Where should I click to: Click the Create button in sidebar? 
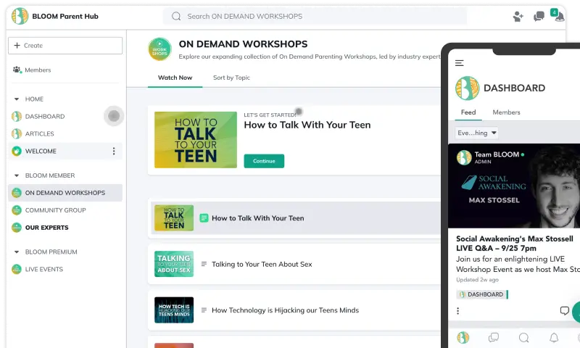click(x=65, y=46)
